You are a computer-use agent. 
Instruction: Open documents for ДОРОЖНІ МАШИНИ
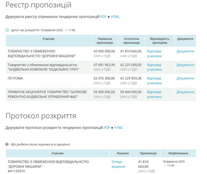click(185, 51)
